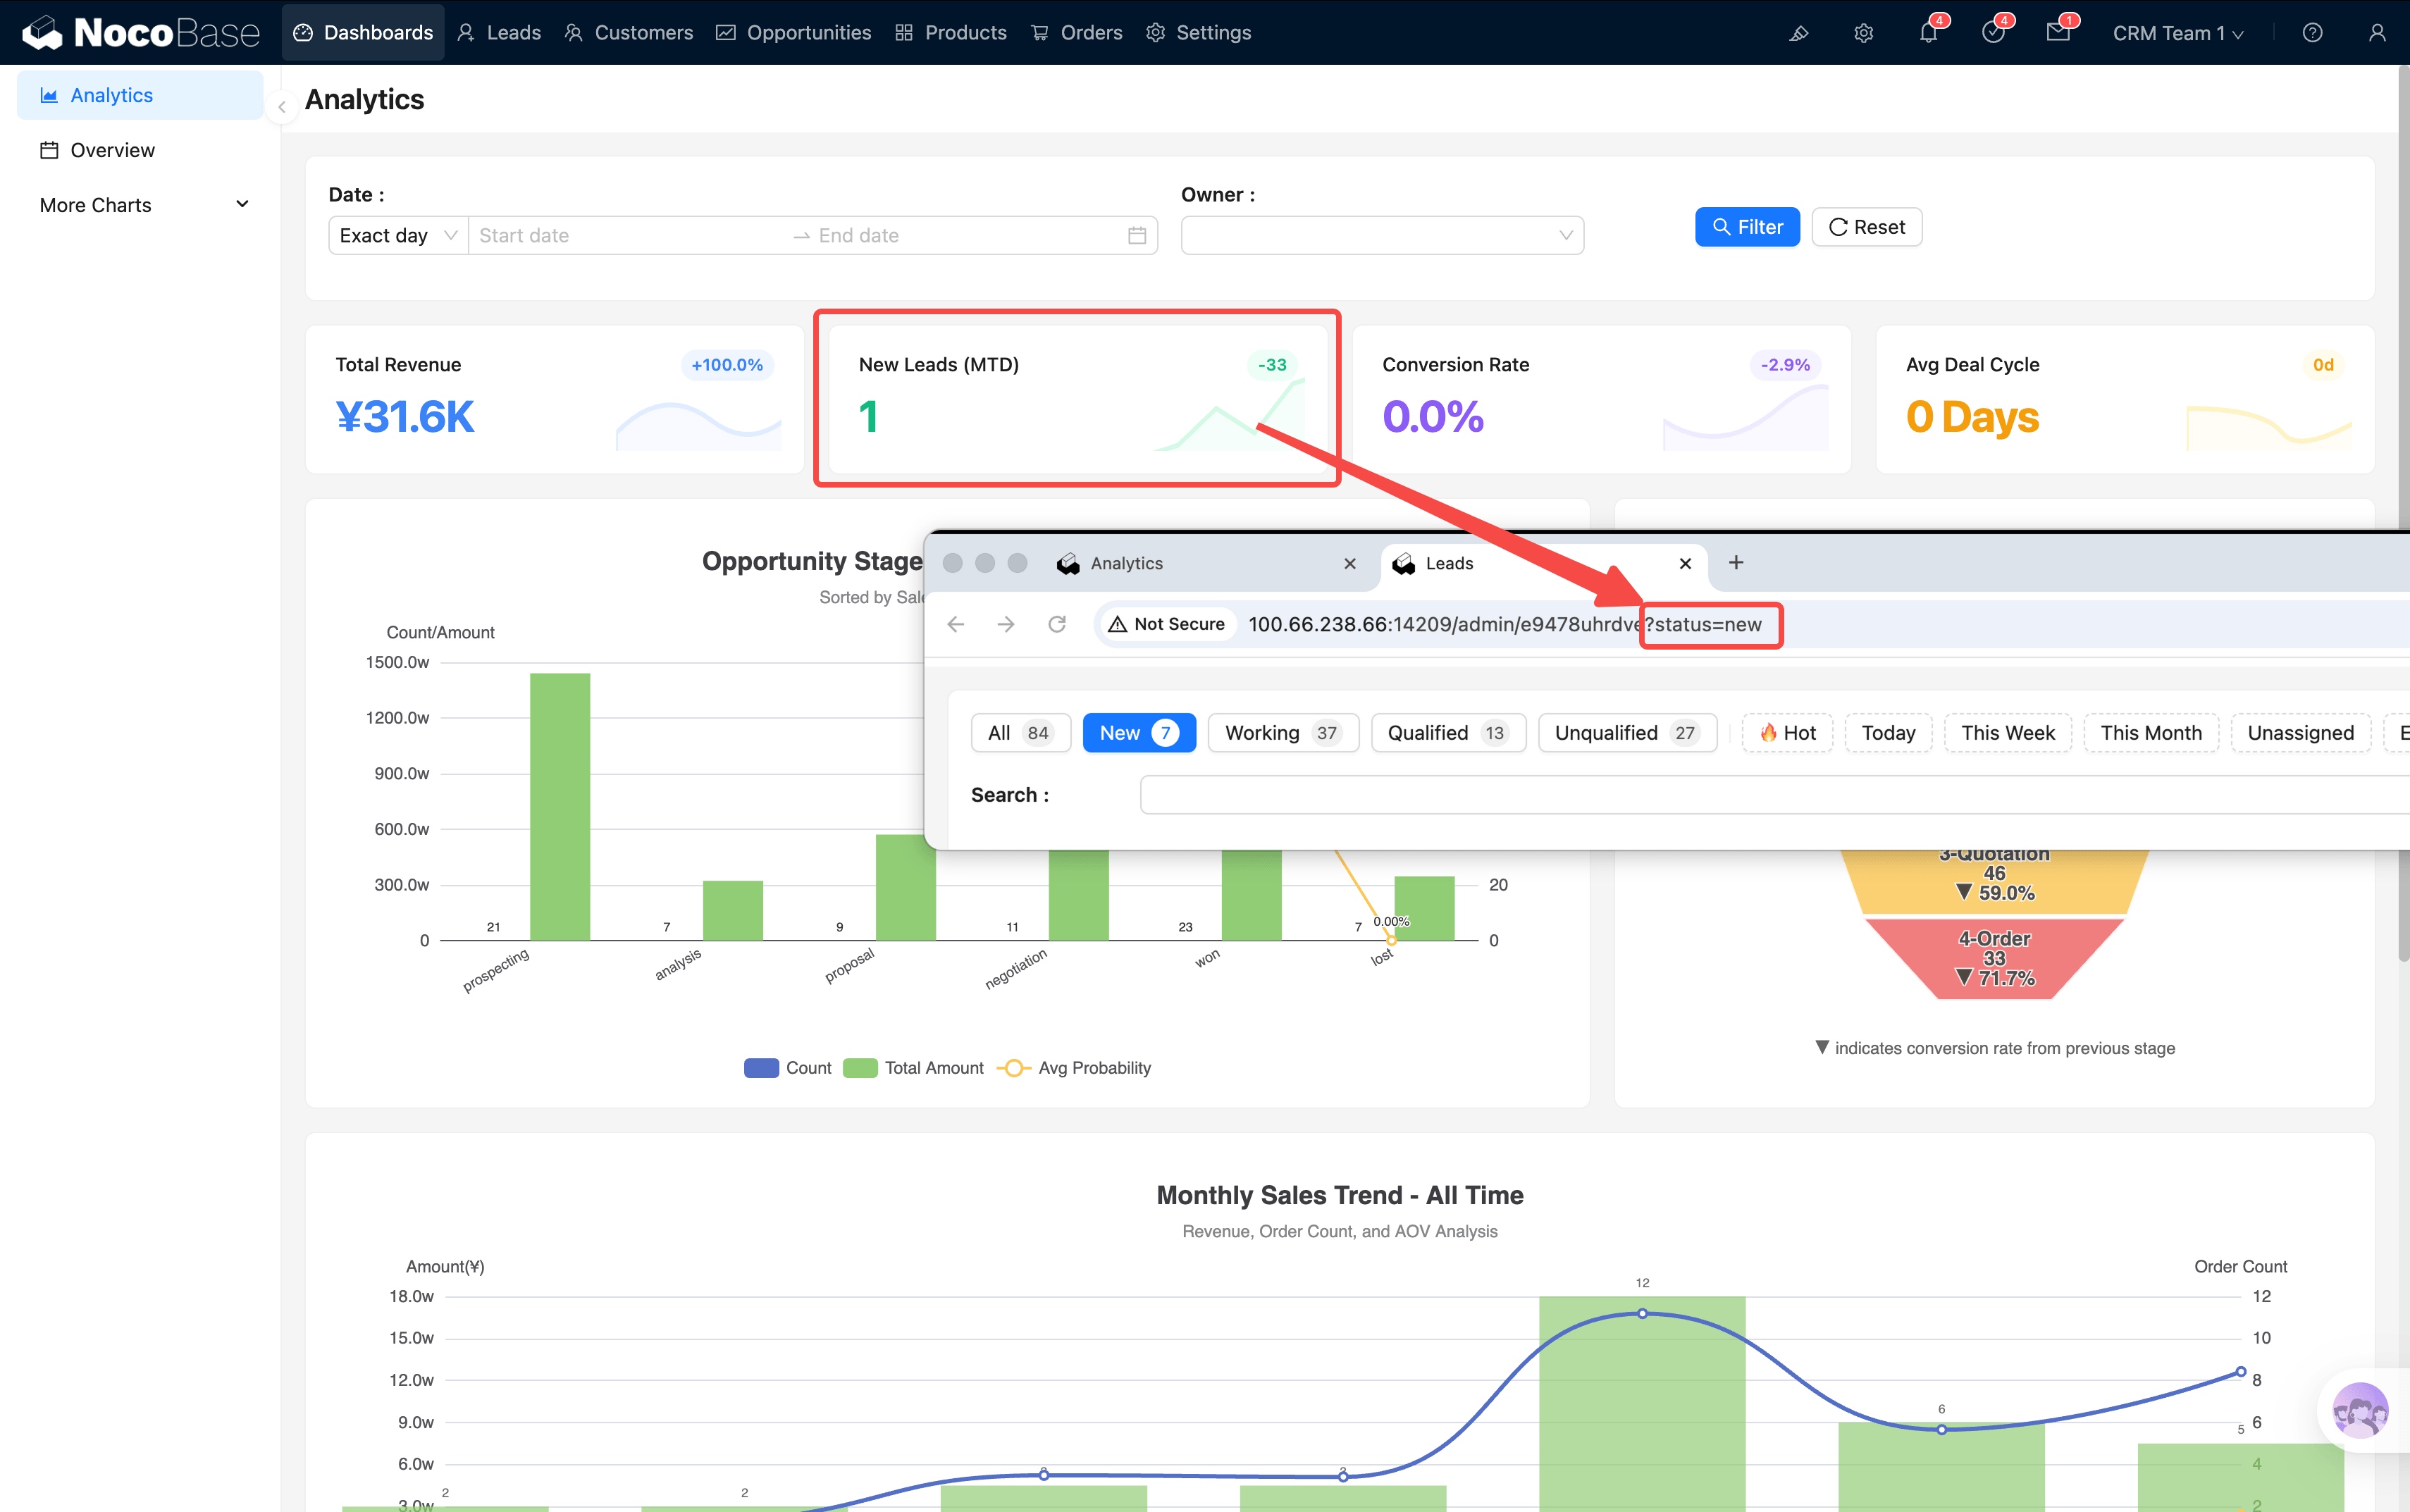2410x1512 pixels.
Task: Click the Reset button
Action: click(x=1866, y=227)
